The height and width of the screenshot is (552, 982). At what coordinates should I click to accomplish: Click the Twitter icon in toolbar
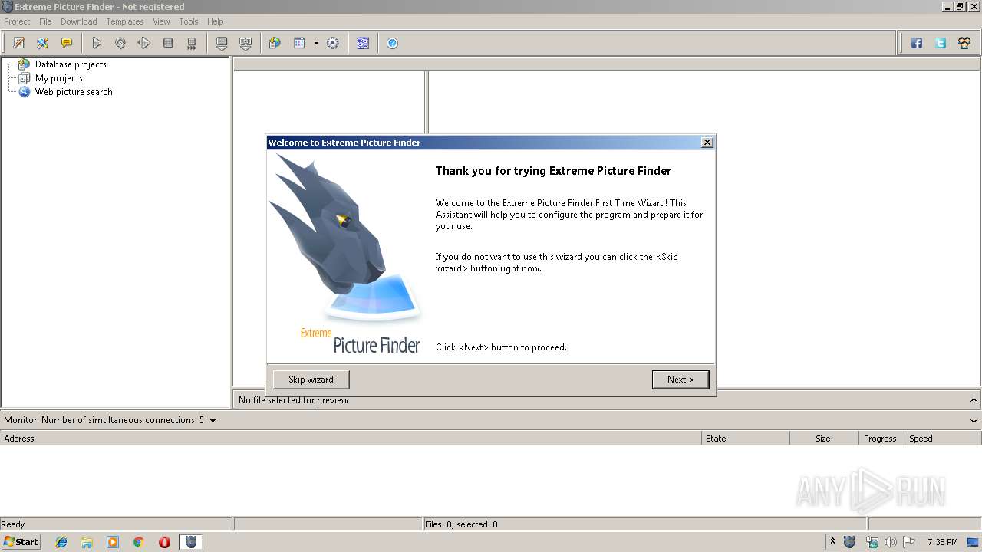click(x=941, y=44)
